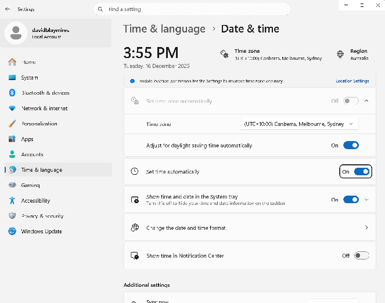The height and width of the screenshot is (303, 385).
Task: Click the Bluetooth icon in sidebar
Action: coord(12,93)
